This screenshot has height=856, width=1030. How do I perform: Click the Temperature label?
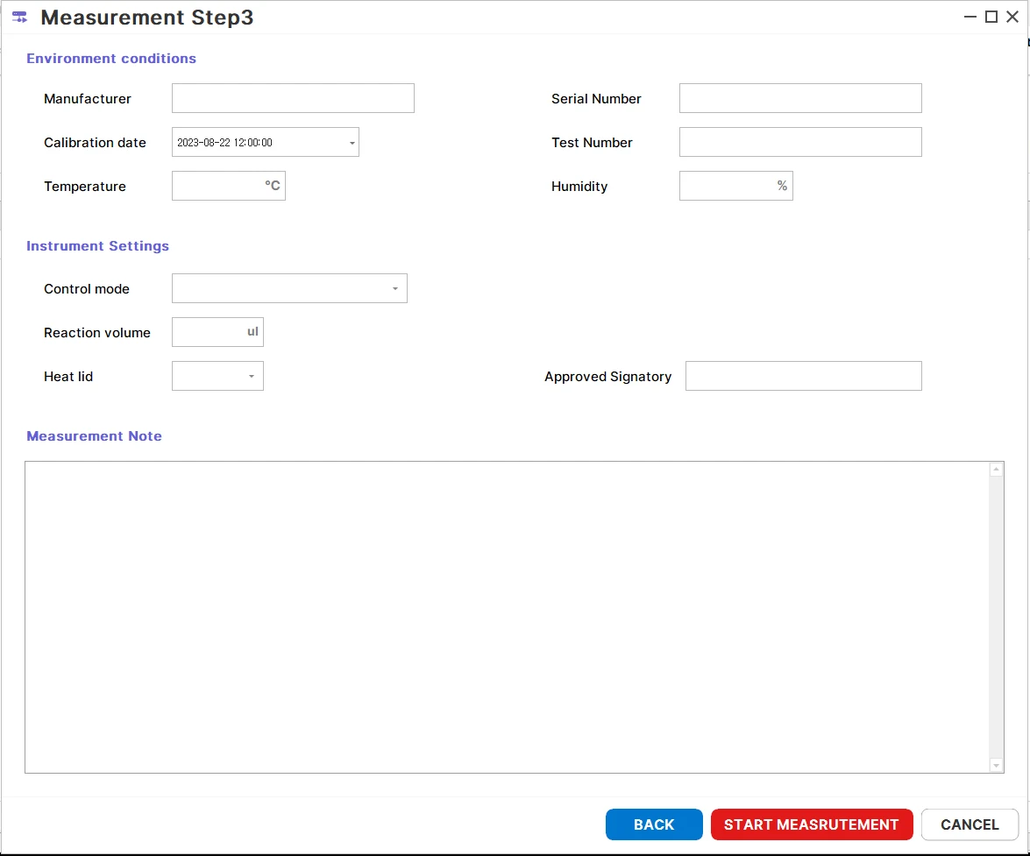(85, 187)
